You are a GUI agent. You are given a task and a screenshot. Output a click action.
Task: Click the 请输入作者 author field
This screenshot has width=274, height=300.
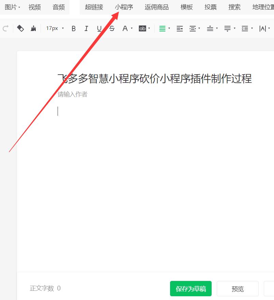(x=73, y=94)
